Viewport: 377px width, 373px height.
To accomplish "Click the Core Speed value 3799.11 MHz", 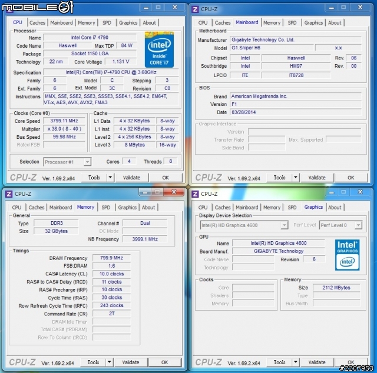I will 64,121.
